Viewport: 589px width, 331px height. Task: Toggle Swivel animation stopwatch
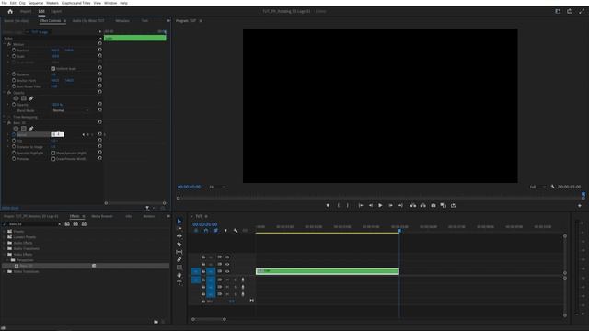point(14,134)
